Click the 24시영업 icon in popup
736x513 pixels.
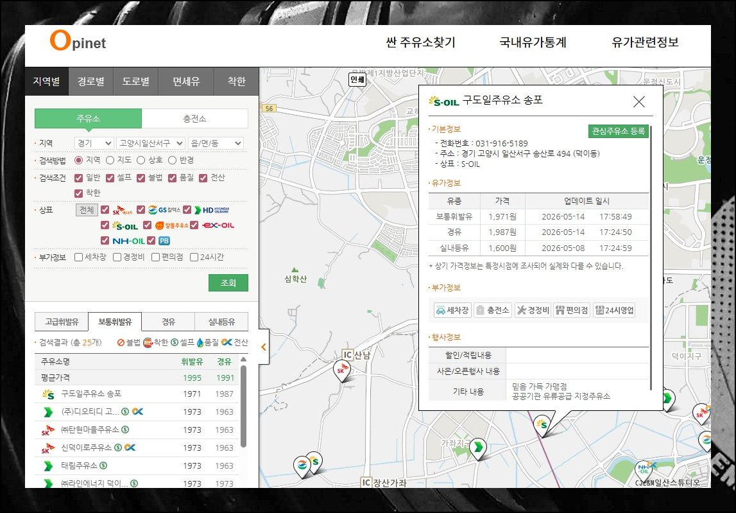[614, 310]
